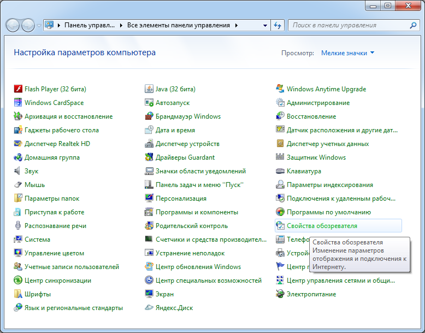The width and height of the screenshot is (425, 333).
Task: Click the Домашняя группа icon
Action: click(x=18, y=157)
